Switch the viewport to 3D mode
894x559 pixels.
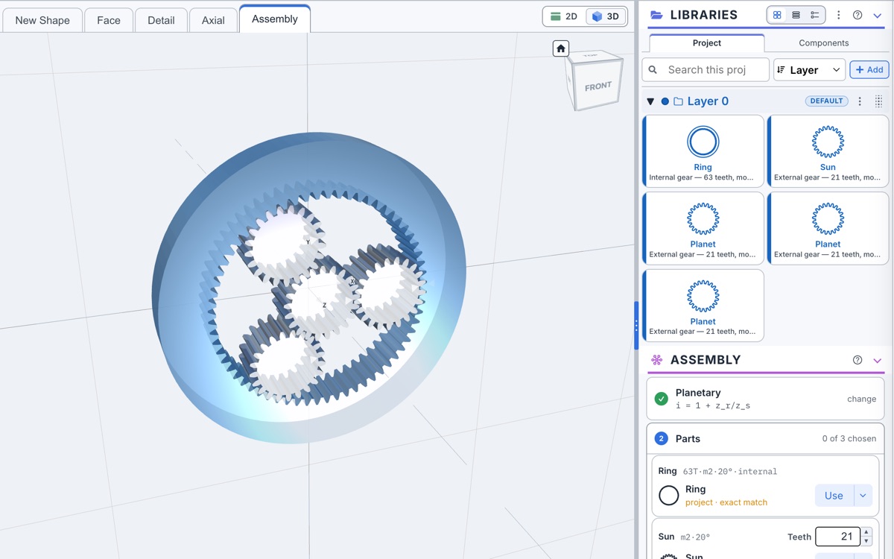pos(605,16)
